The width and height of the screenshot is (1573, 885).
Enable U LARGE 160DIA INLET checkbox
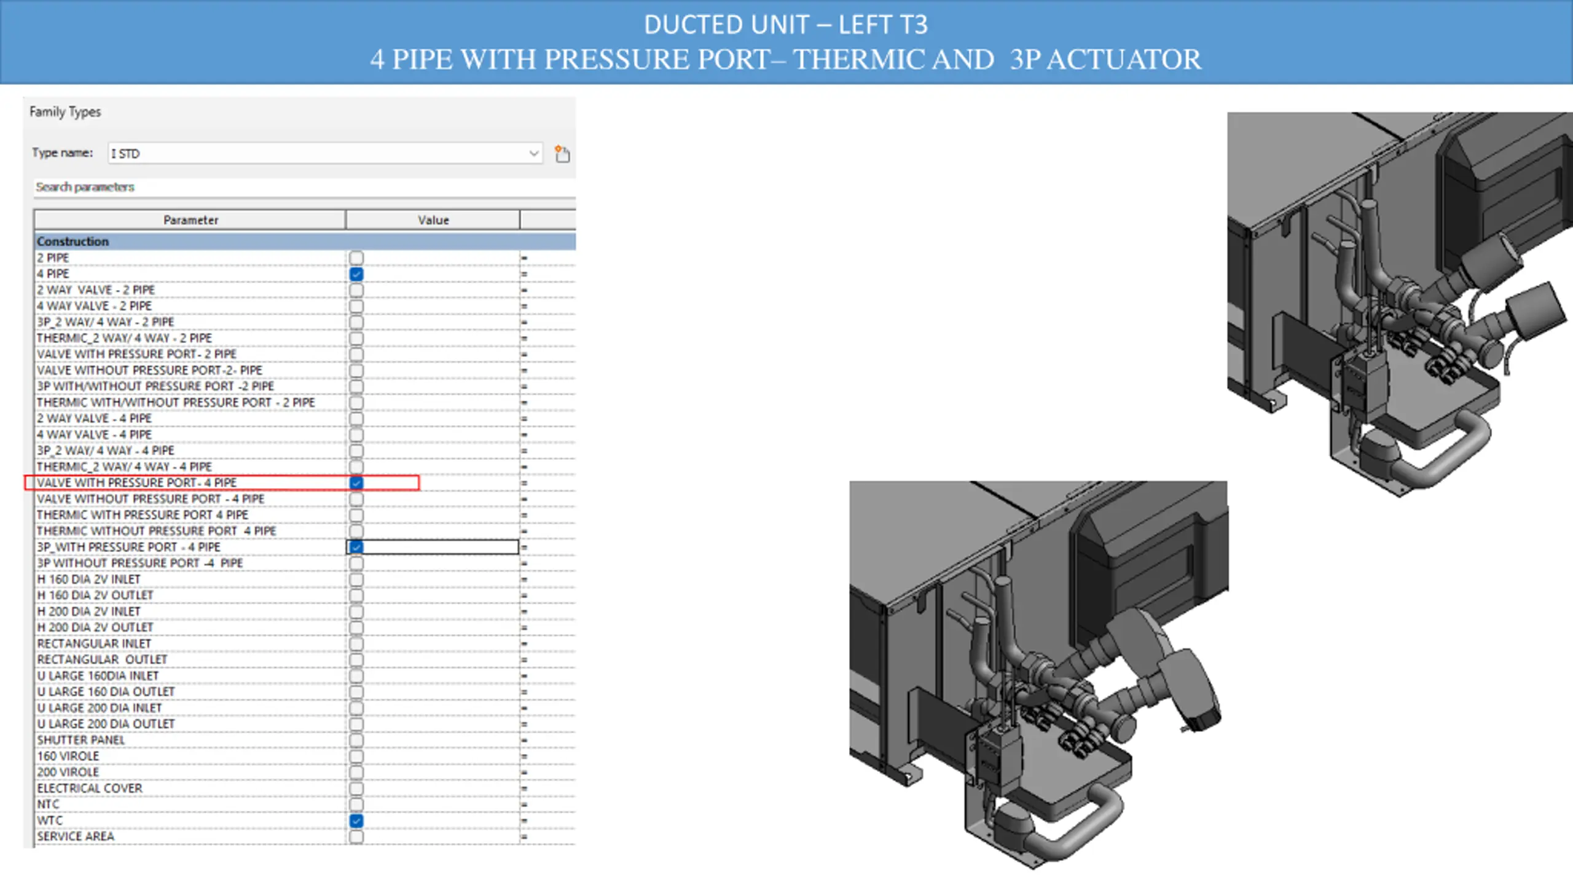coord(356,676)
